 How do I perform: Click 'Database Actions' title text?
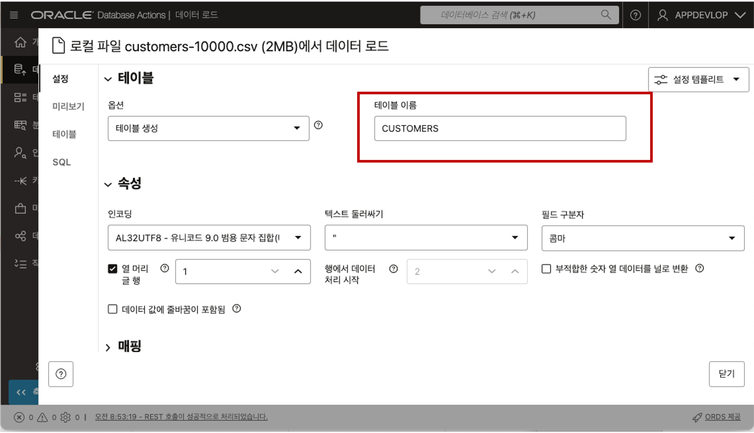coord(131,15)
